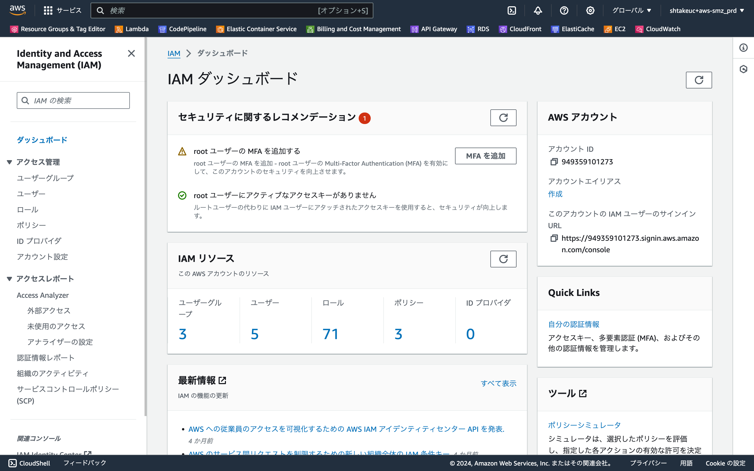754x471 pixels.
Task: Copy the IAM sign-in URL
Action: (x=554, y=238)
